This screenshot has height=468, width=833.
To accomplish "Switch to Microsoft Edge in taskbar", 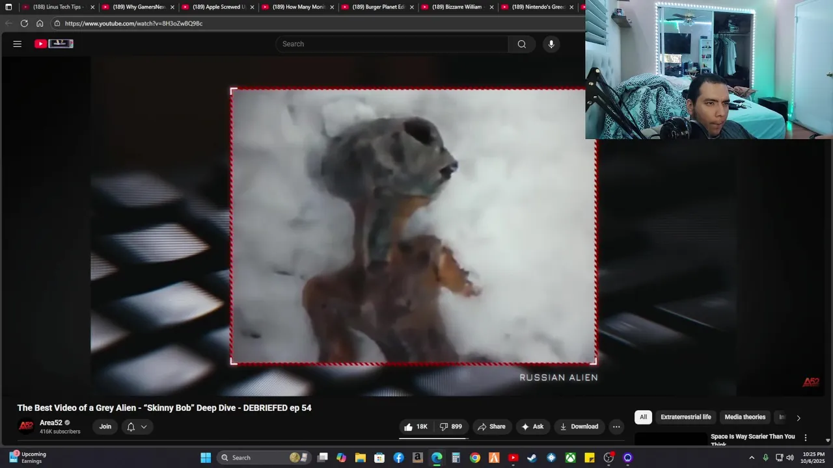I will point(437,458).
